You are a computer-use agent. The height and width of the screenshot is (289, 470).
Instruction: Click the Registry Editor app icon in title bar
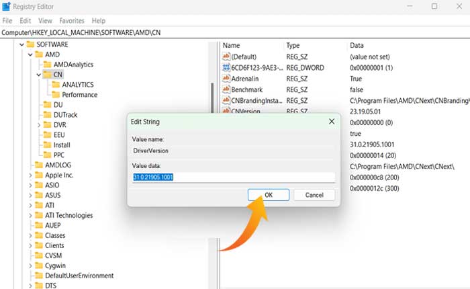click(x=6, y=7)
